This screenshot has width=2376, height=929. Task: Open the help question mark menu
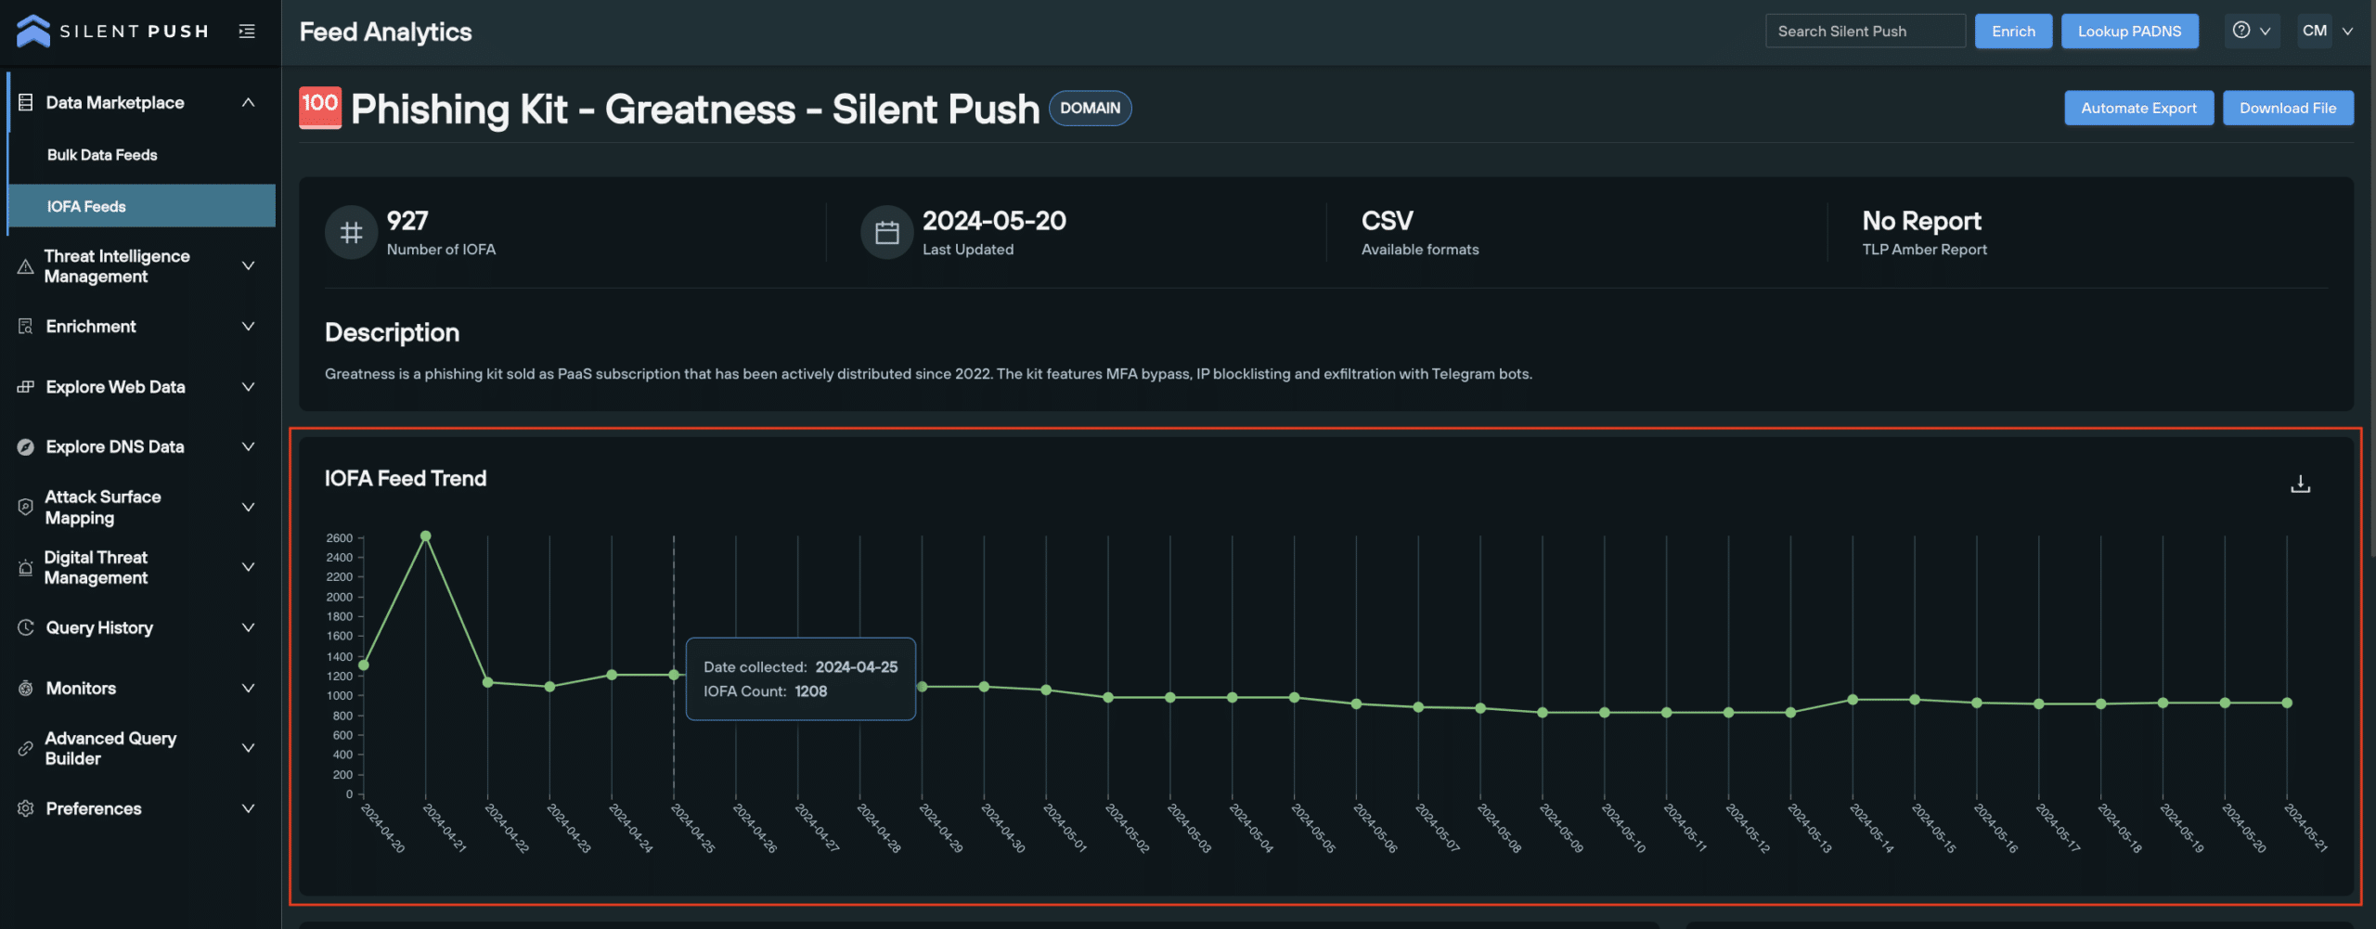pyautogui.click(x=2252, y=31)
